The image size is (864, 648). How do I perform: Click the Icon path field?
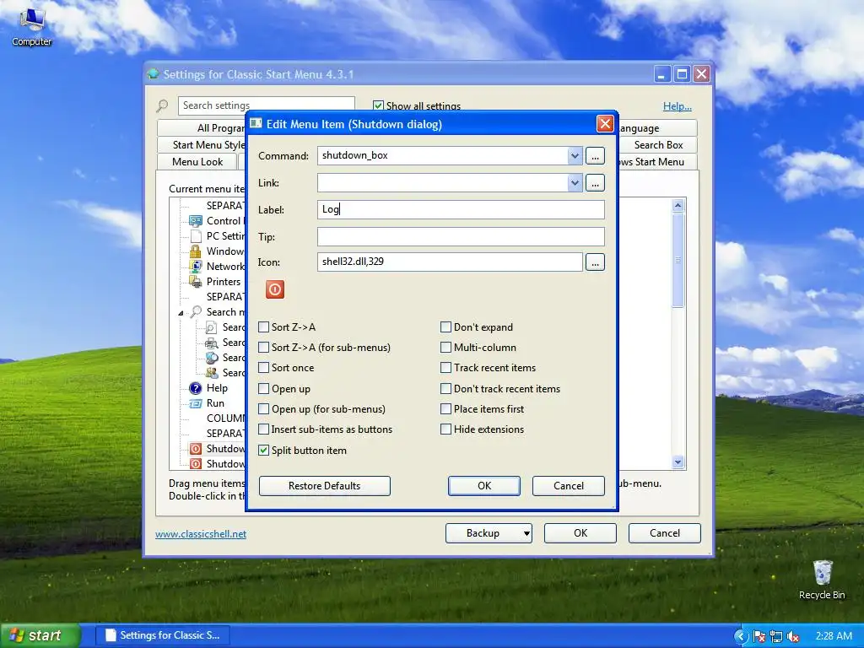tap(450, 262)
